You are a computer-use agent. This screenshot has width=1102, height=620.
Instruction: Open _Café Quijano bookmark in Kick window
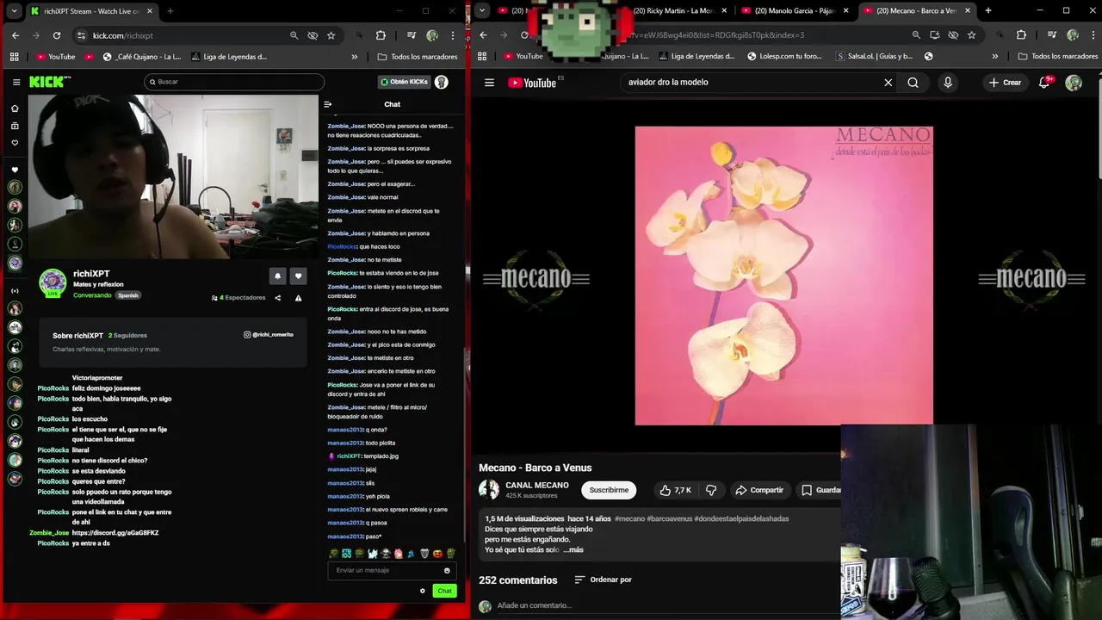[142, 57]
